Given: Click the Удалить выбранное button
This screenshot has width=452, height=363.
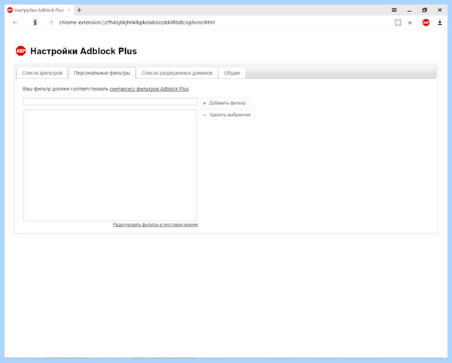Looking at the screenshot, I should pos(228,114).
